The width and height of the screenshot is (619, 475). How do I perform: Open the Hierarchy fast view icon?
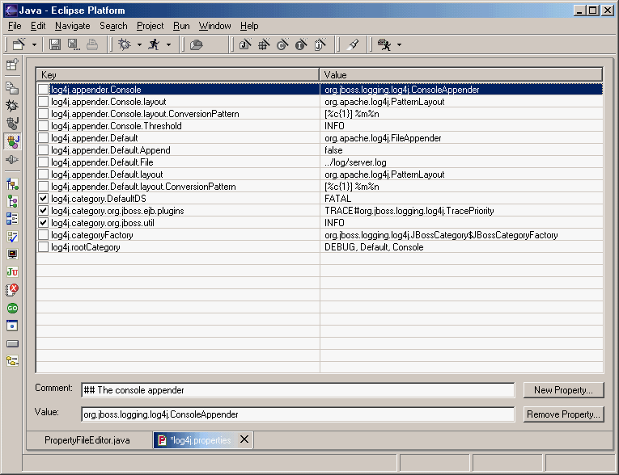12,201
